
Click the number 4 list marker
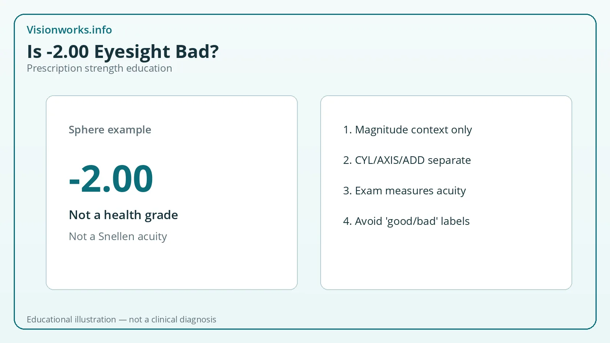tap(347, 221)
